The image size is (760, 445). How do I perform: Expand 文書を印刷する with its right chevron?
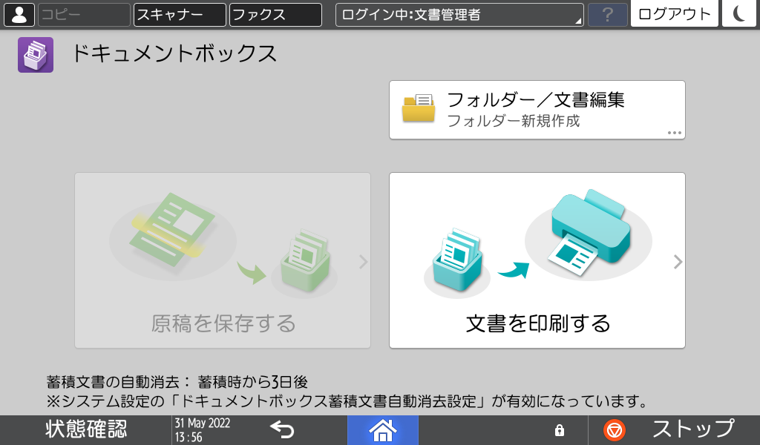pos(678,261)
